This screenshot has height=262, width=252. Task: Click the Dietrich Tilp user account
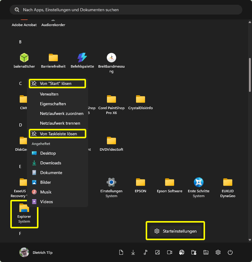(x=36, y=252)
